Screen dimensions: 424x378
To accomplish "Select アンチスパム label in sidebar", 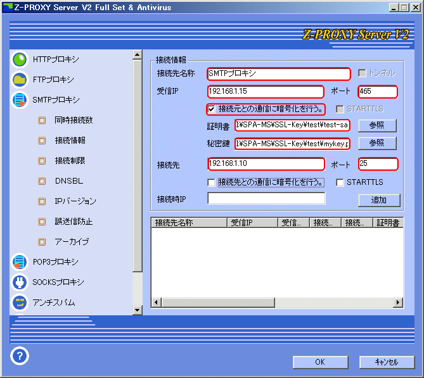I will coord(53,303).
